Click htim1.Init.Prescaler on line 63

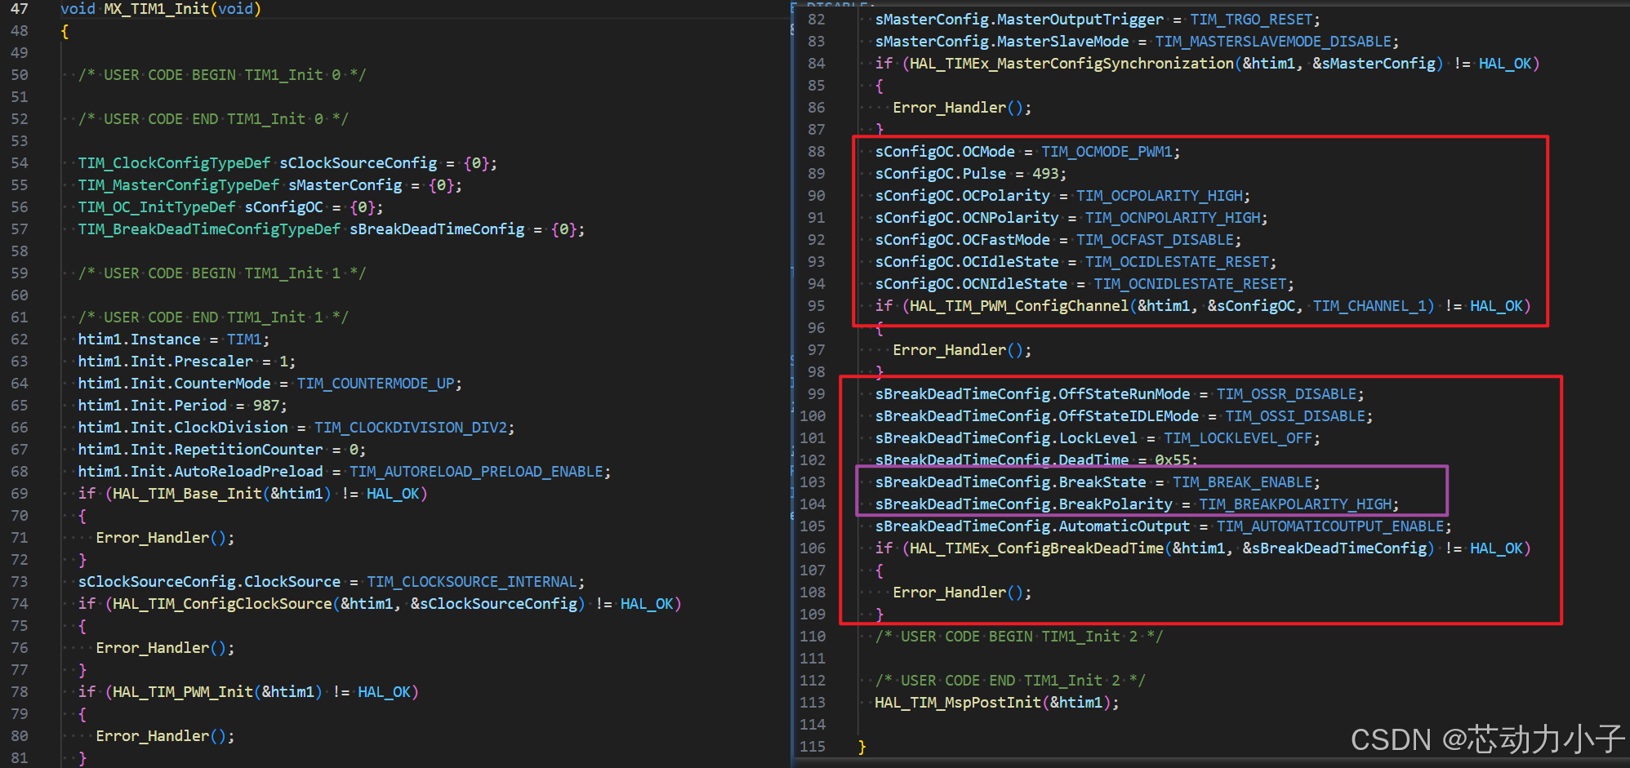(166, 362)
